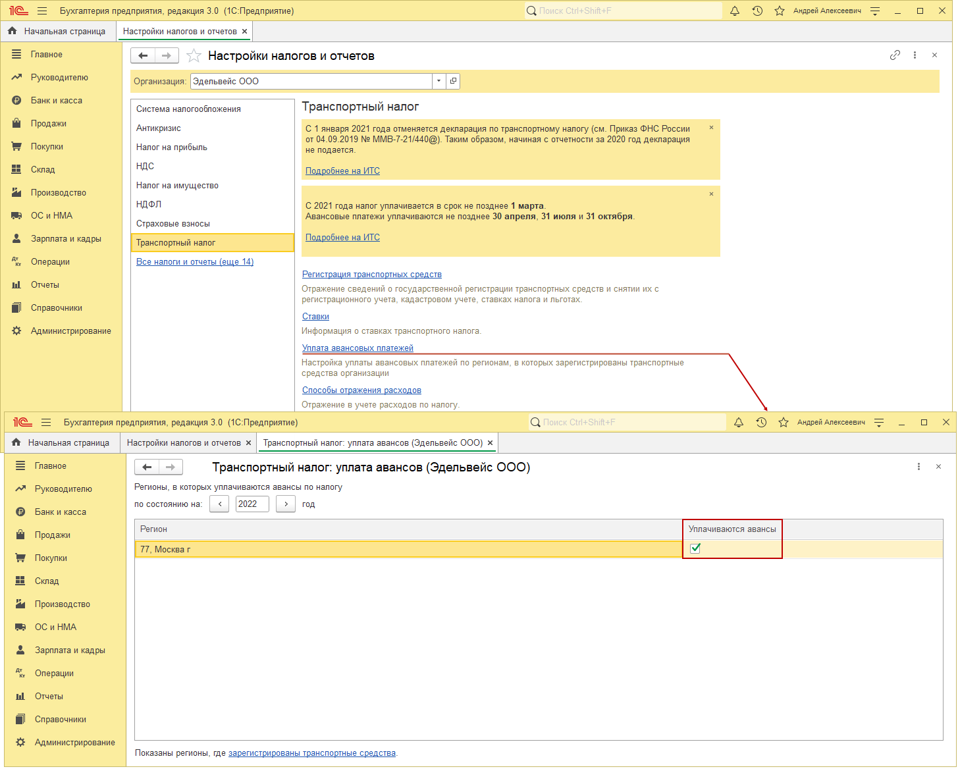
Task: Switch to Настройки налогов и отчетов tab in lower window
Action: [184, 443]
